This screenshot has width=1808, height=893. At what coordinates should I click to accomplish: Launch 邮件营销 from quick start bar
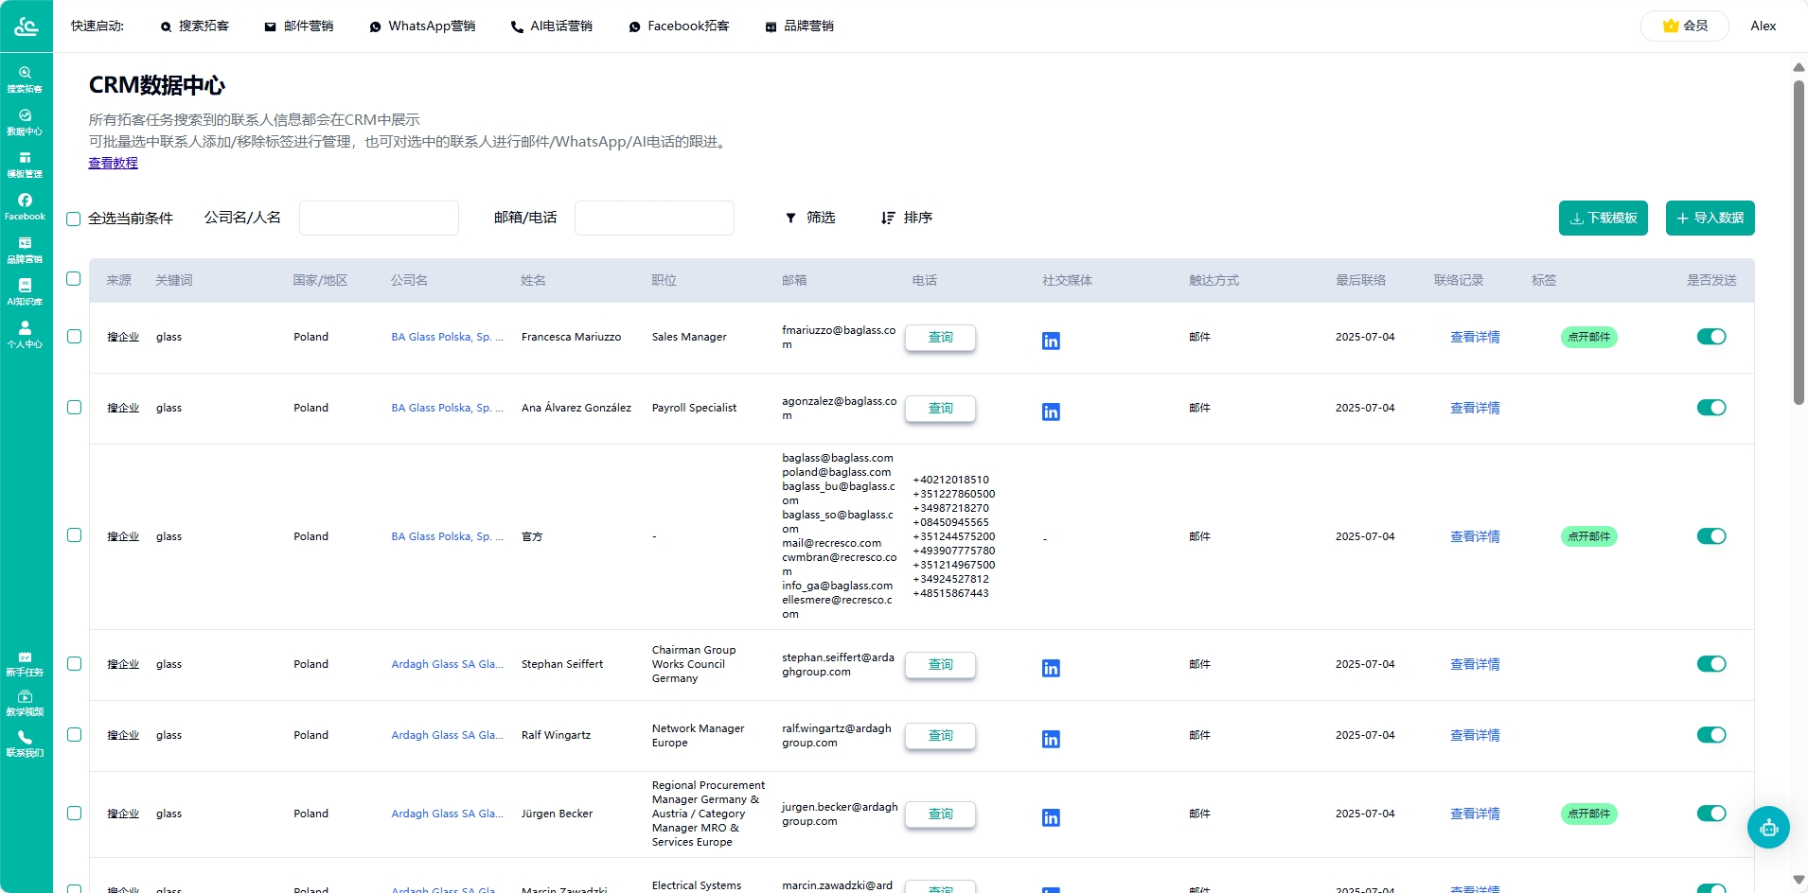coord(299,26)
